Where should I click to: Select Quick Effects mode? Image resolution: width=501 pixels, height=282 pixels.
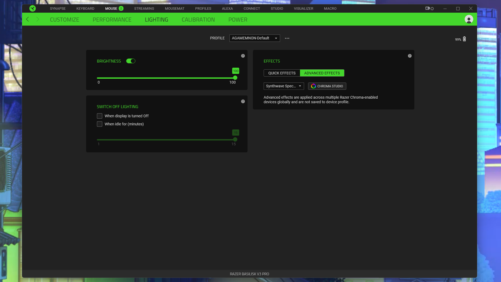[x=282, y=73]
